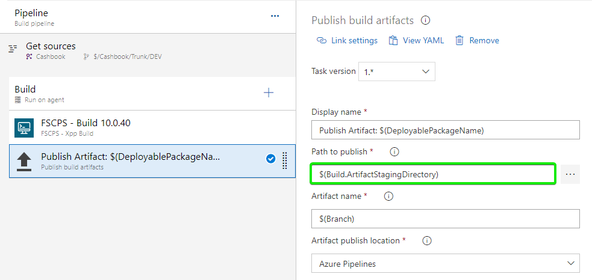Click the Artifact name field containing $(Branch)
The width and height of the screenshot is (595, 280).
445,219
